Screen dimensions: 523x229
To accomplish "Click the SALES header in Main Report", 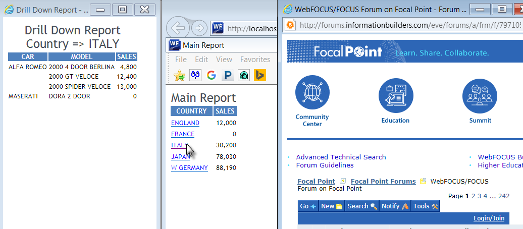I will point(225,111).
